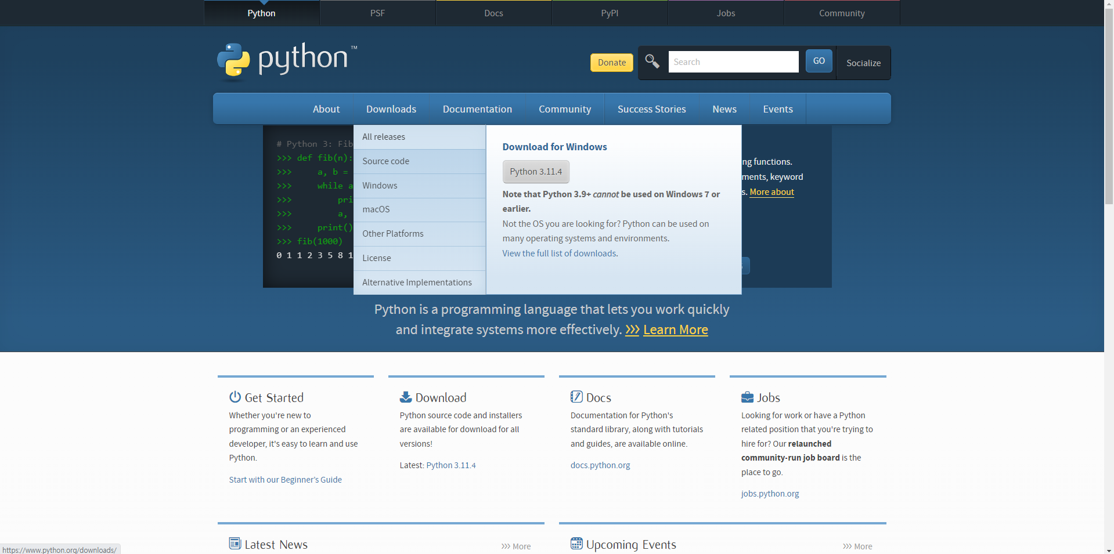Download Python 3.11.4 for Windows button
The height and width of the screenshot is (554, 1114).
coord(536,172)
